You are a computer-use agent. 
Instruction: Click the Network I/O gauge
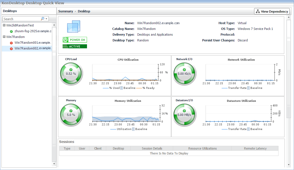[184, 74]
